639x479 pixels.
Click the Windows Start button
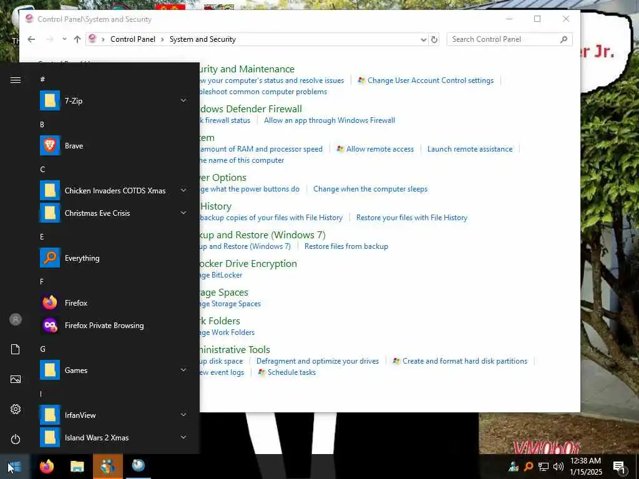15,467
